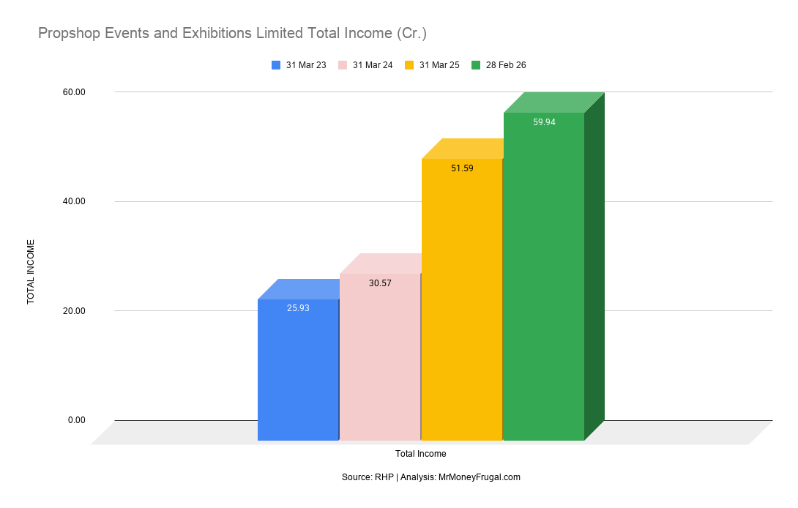Click the pink 31 Mar 24 legend swatch
Image resolution: width=798 pixels, height=508 pixels.
343,65
